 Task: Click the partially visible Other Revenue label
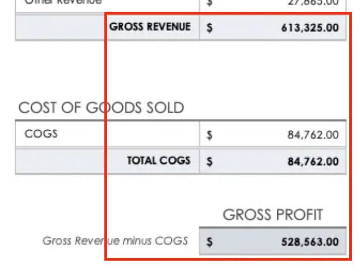(x=59, y=3)
